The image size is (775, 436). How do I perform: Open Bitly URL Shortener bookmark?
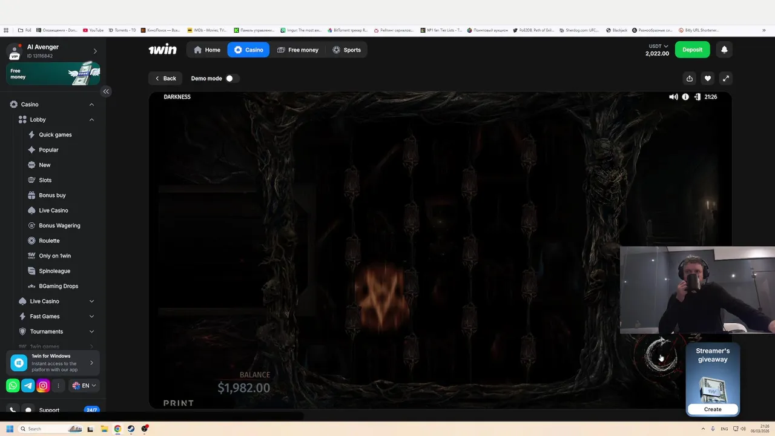(x=699, y=30)
